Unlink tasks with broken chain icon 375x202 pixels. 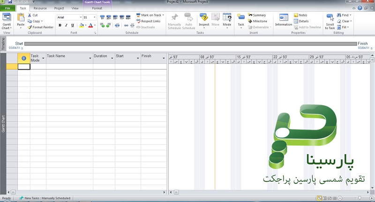pos(132,25)
